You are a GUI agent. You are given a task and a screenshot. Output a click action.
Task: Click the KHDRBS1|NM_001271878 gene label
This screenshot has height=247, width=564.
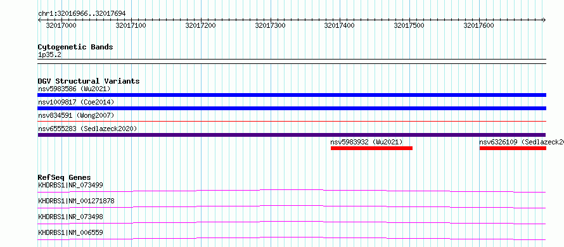[x=76, y=201]
